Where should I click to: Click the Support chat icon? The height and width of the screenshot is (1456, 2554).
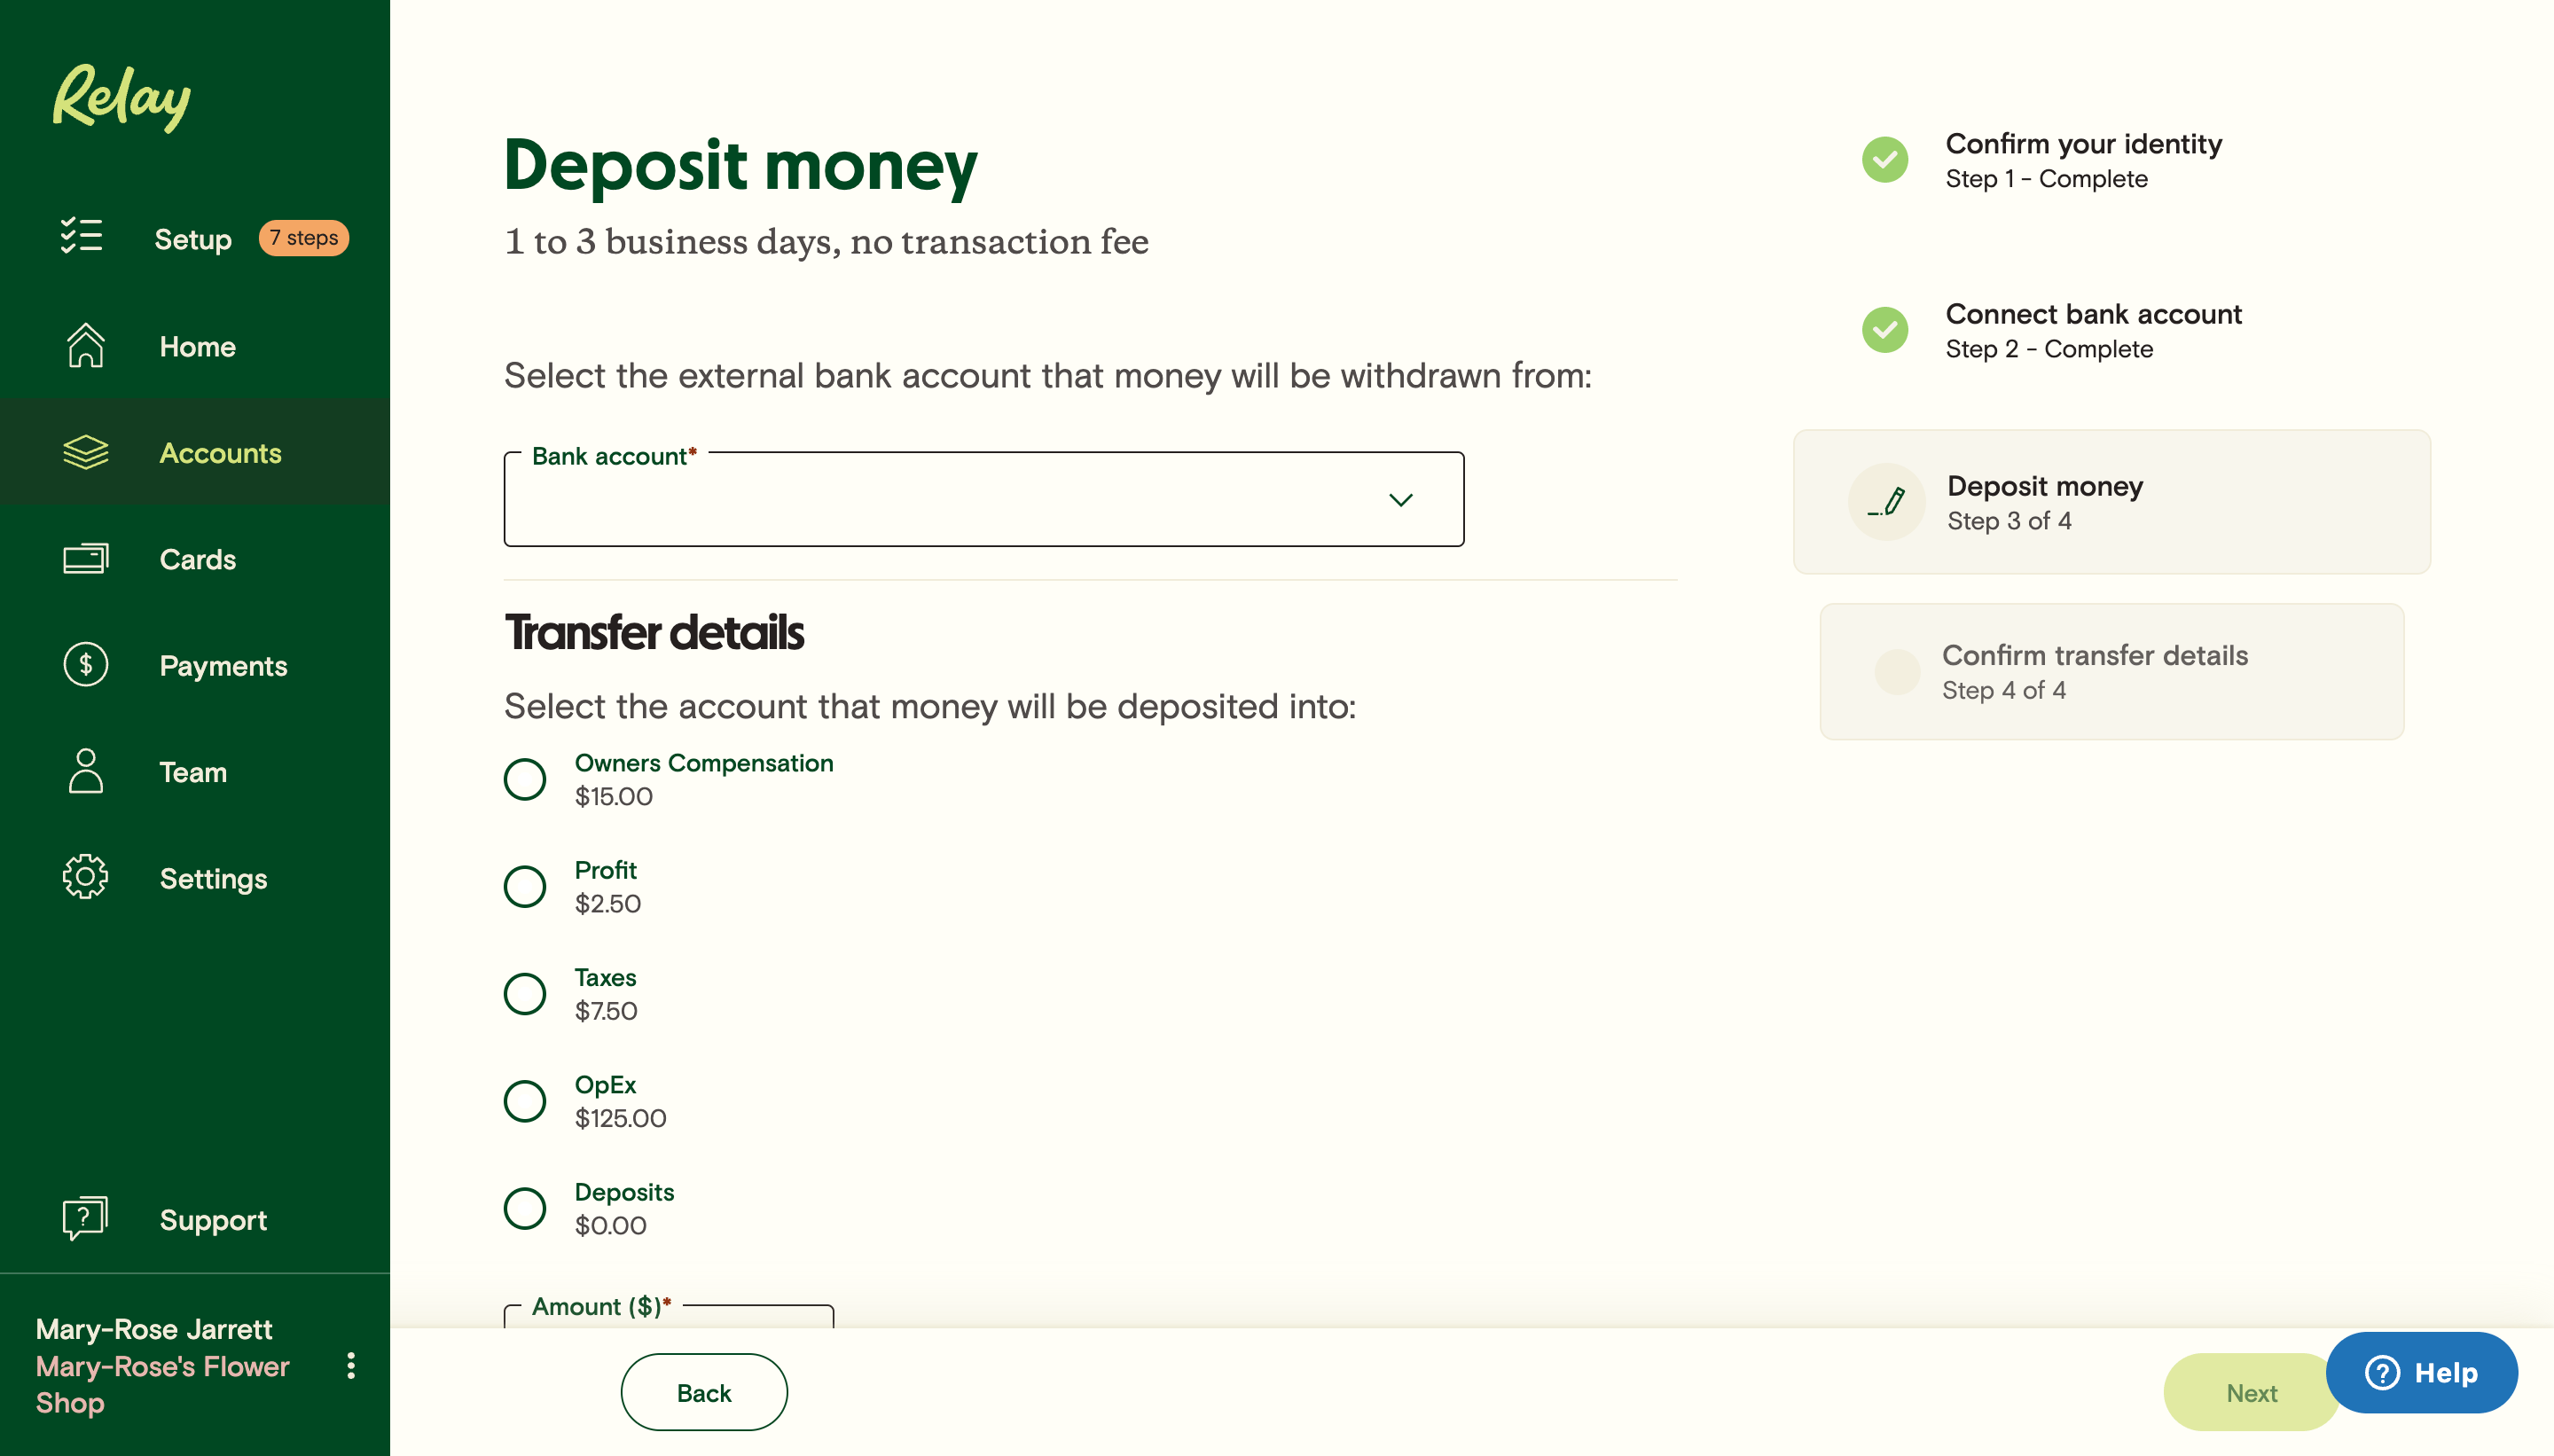83,1218
